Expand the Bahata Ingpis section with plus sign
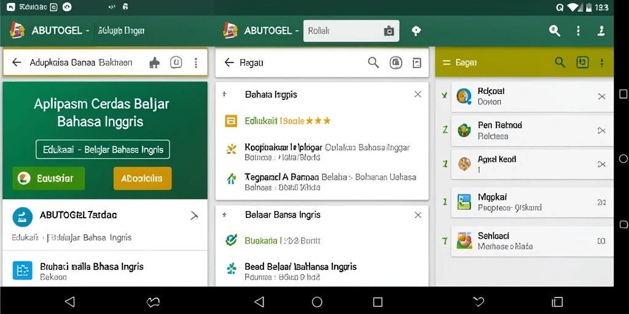Screen dimensions: 629x314 [224, 94]
